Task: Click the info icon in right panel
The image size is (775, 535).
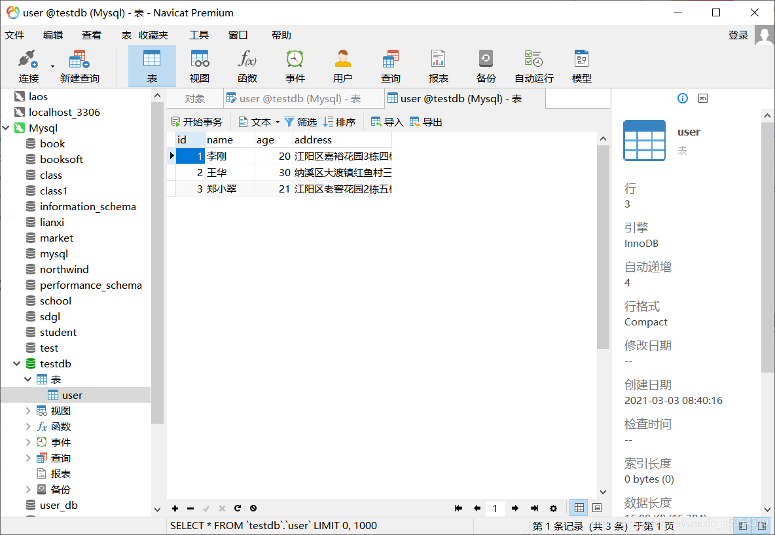Action: tap(683, 98)
